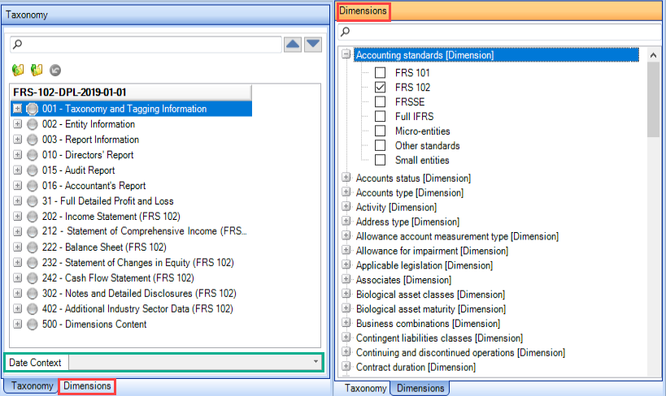
Task: Click grey circle icon beside 010 - Directors' Report
Action: [x=33, y=155]
